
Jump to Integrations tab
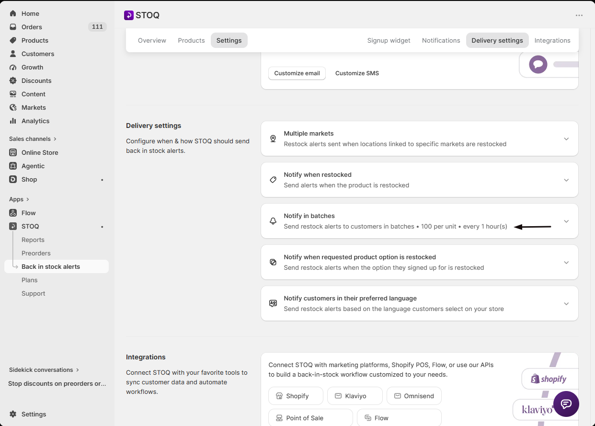click(x=552, y=40)
